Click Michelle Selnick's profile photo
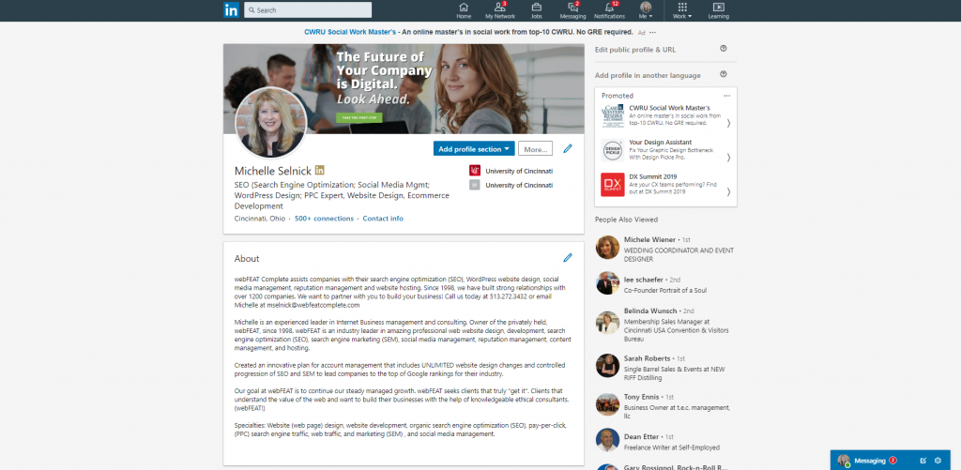Screen dimensions: 961x470 (x=270, y=123)
